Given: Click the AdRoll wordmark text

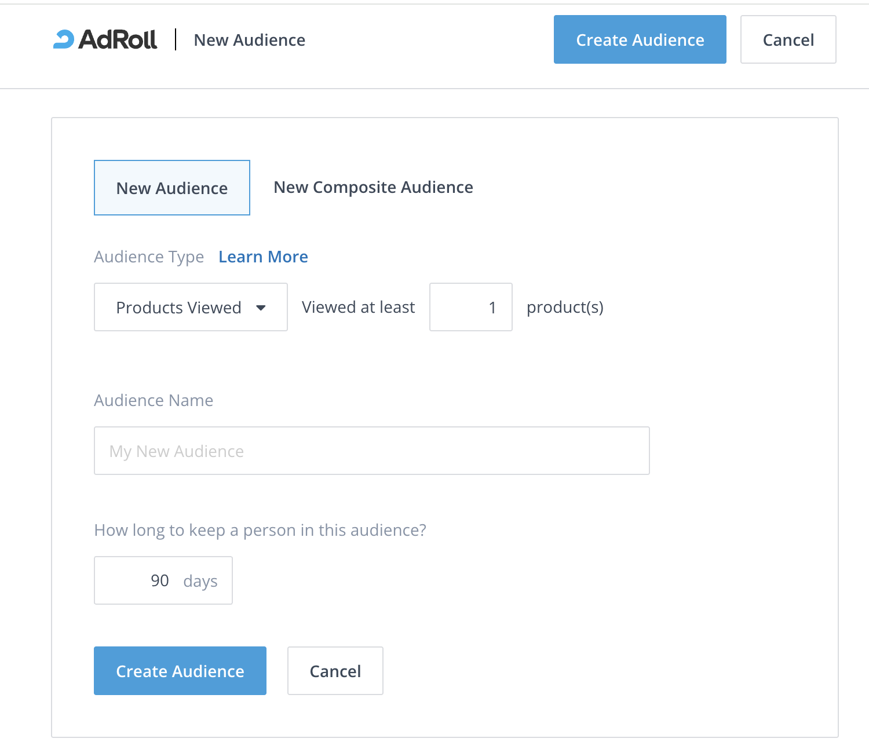Looking at the screenshot, I should 118,39.
